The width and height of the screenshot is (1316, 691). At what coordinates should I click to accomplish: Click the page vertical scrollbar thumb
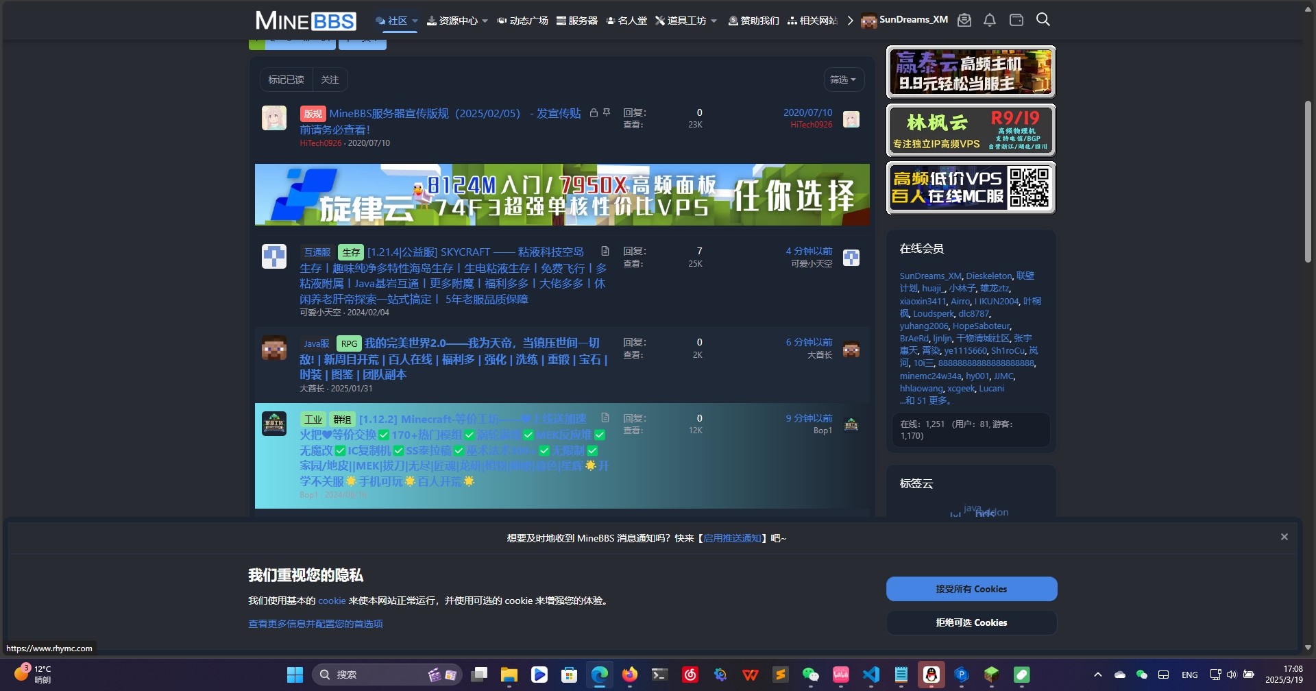pyautogui.click(x=1308, y=182)
